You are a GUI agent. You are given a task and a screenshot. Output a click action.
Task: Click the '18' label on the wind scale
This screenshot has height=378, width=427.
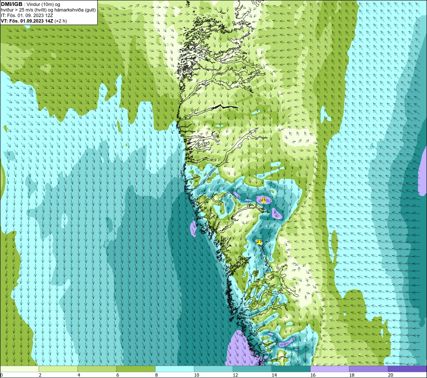[x=351, y=375]
